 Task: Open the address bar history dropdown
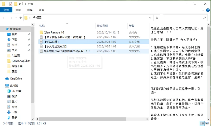pyautogui.click(x=150, y=18)
